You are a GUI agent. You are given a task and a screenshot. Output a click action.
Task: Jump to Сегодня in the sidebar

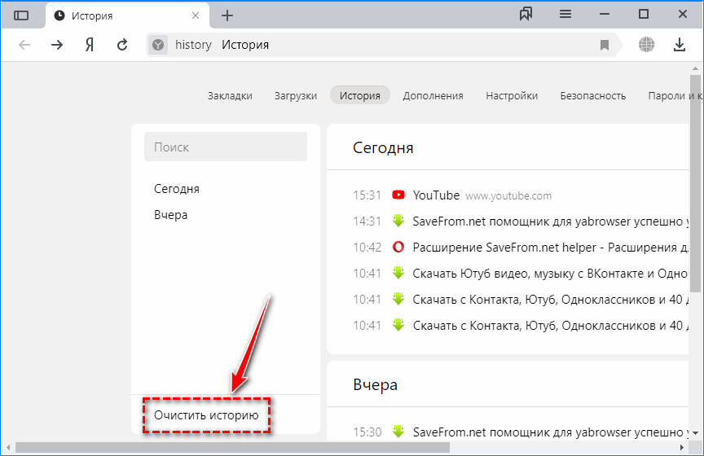coord(177,189)
